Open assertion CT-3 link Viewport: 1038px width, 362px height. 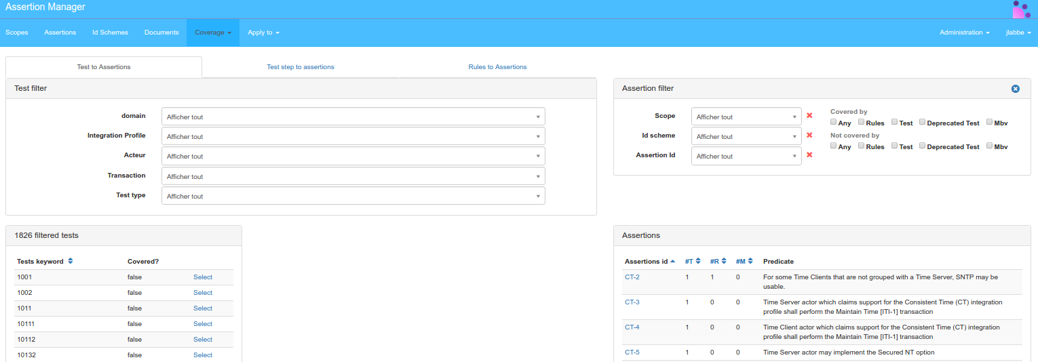click(x=632, y=302)
